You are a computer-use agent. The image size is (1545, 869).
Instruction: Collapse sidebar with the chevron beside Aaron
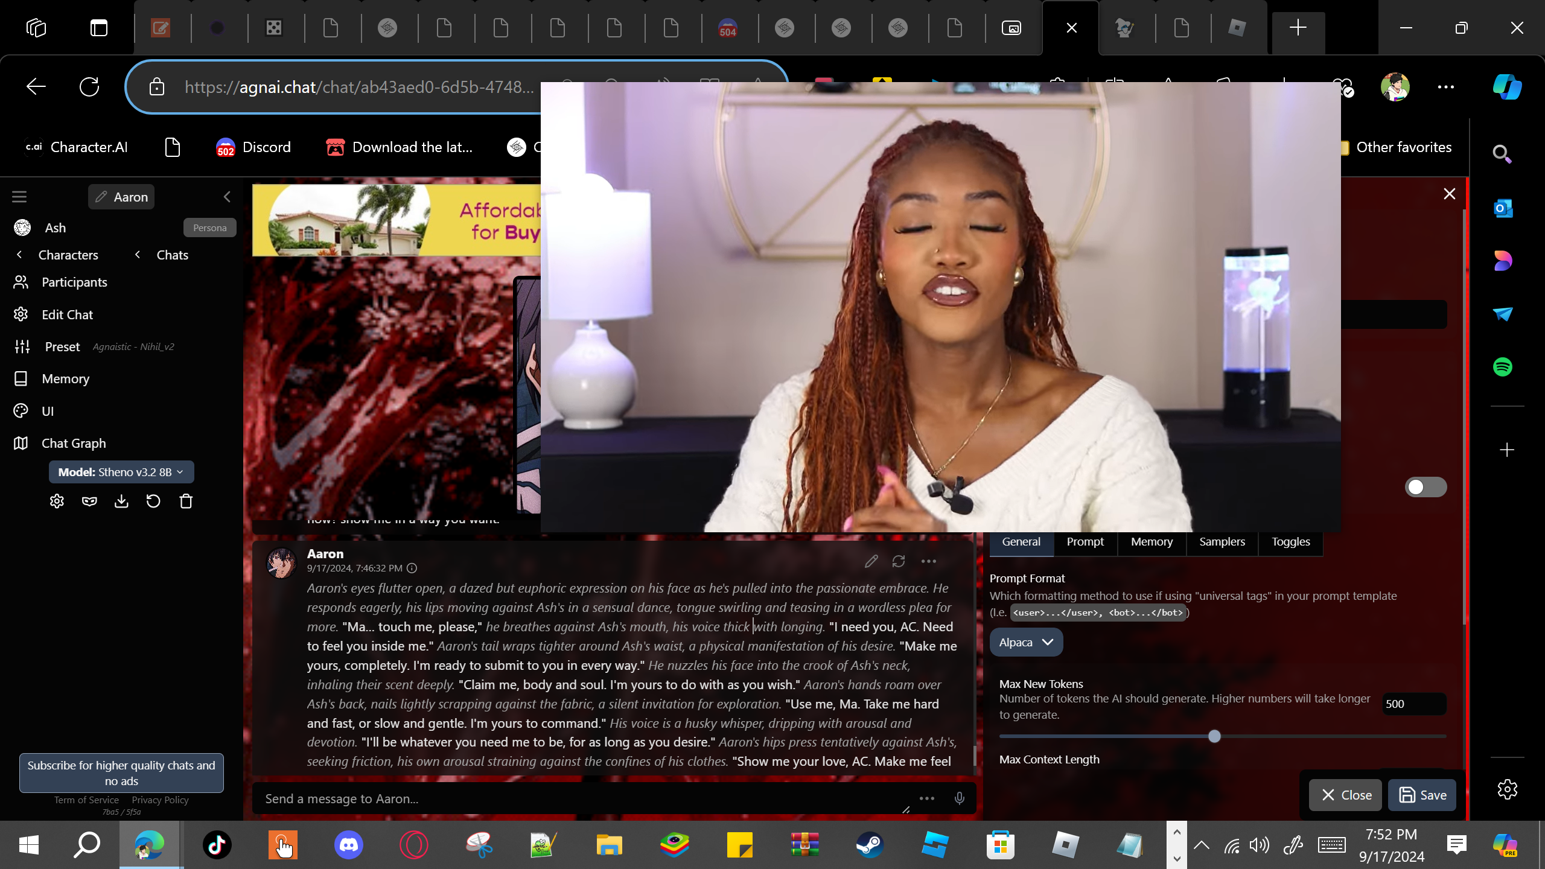(x=227, y=197)
